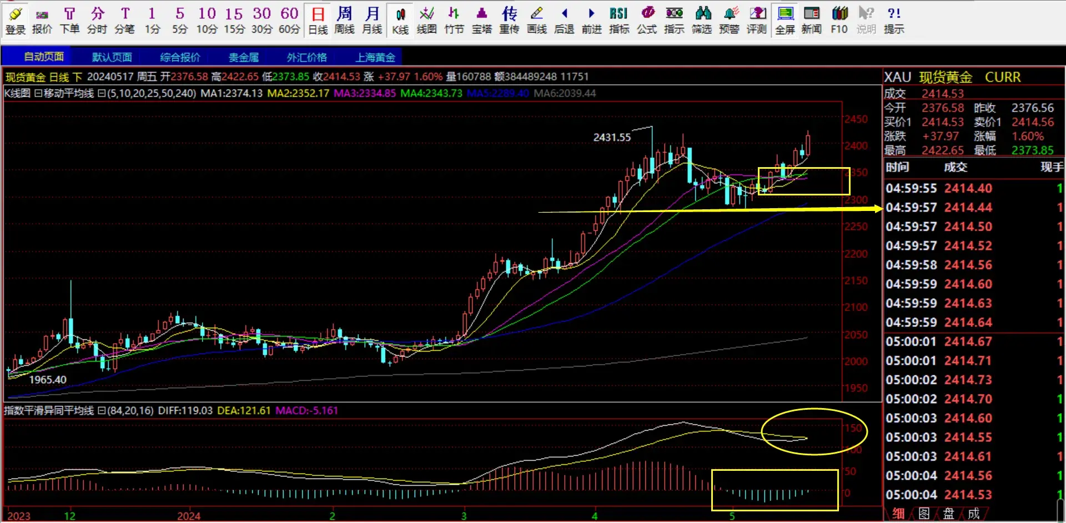This screenshot has width=1066, height=523.
Task: Go forward with the 前进 arrow
Action: [591, 20]
